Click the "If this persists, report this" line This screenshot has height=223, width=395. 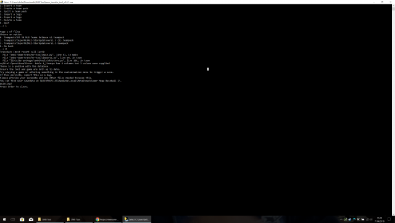[26, 75]
